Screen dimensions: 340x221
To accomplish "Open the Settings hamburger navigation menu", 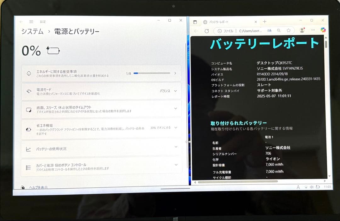I will click(31, 21).
